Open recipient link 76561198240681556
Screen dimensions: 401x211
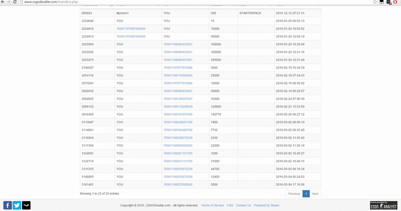pos(178,122)
